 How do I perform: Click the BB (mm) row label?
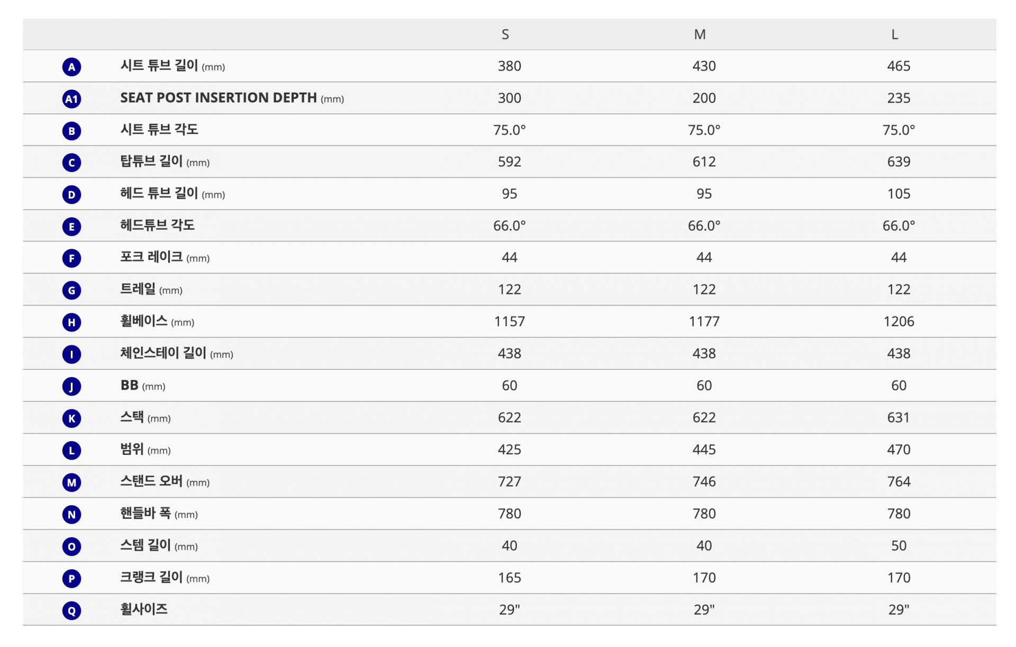[143, 385]
